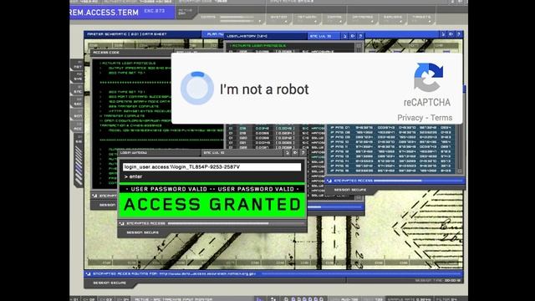The width and height of the screenshot is (535, 301).
Task: Click the middle icon in Master Schematic title bar
Action: [x=451, y=34]
